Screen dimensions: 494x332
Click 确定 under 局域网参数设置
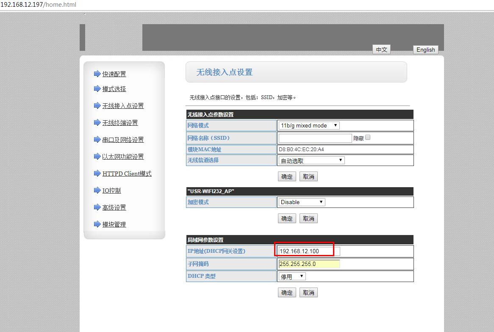tap(287, 293)
